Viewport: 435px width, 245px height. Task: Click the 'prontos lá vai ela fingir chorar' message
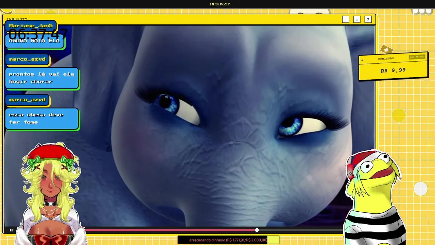click(x=42, y=78)
